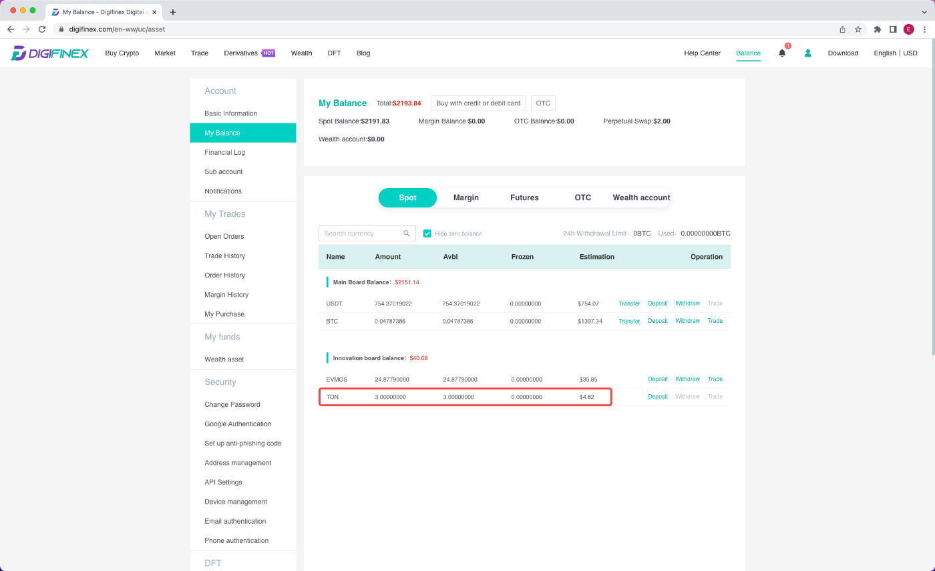Screen dimensions: 935x571
Task: Open the user profile icon
Action: click(x=807, y=53)
